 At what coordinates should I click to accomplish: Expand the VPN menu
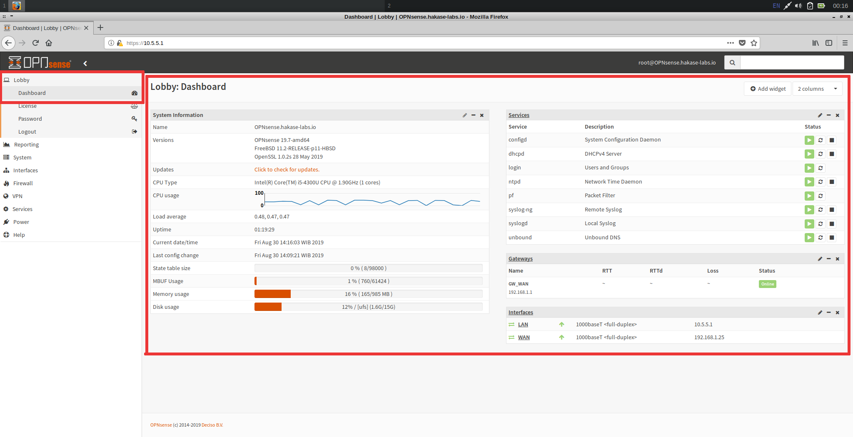[x=71, y=196]
